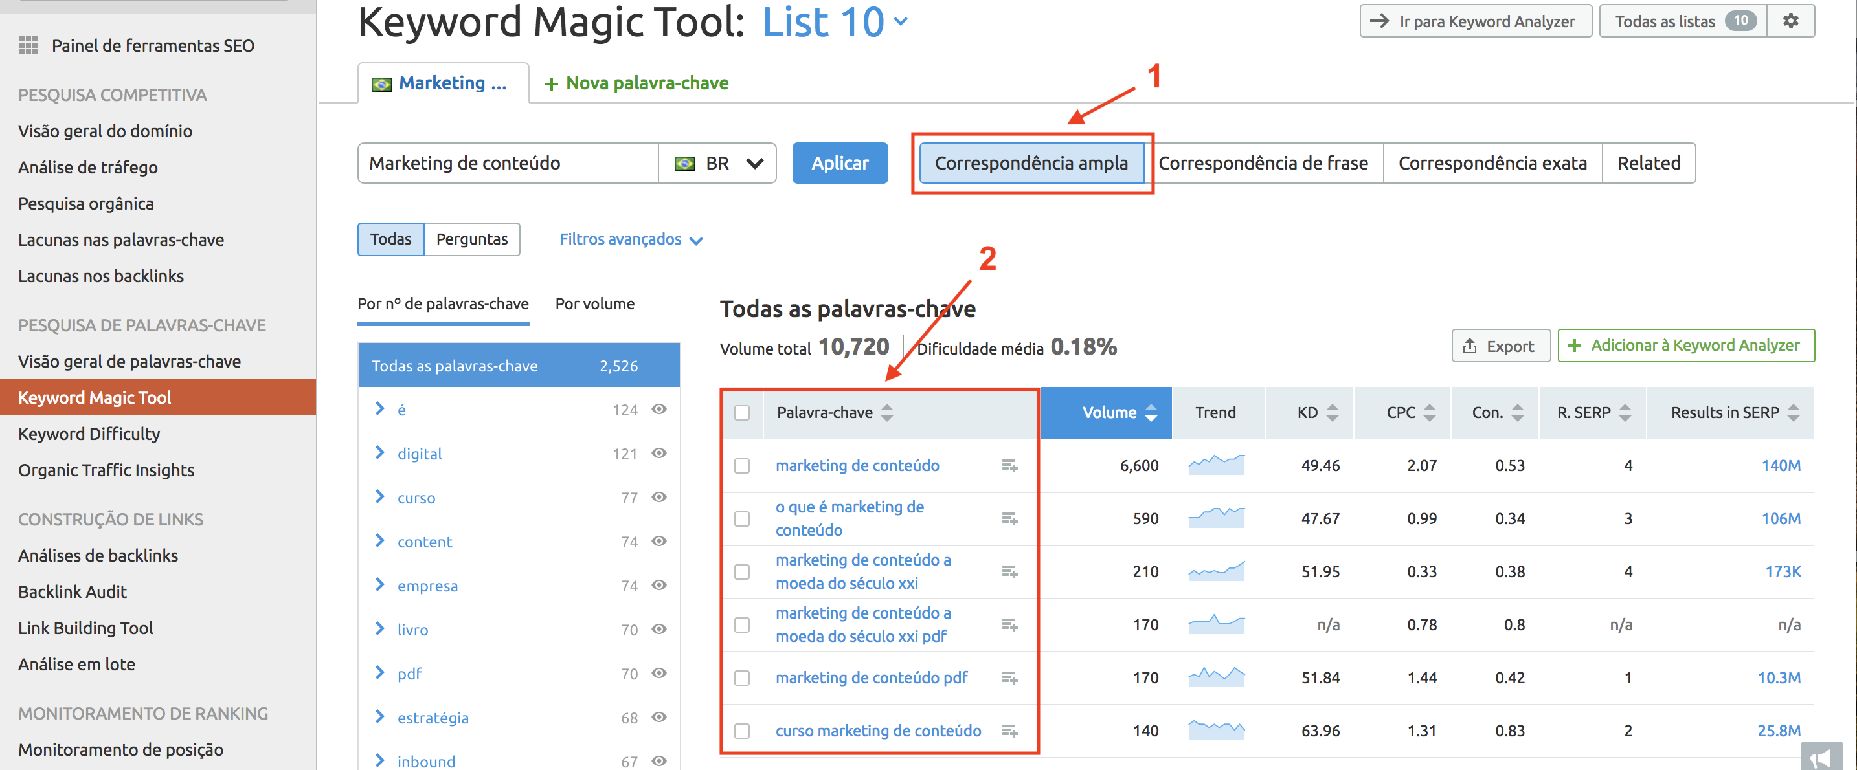The image size is (1857, 770).
Task: Open 173K Results in SERP link
Action: 1782,572
